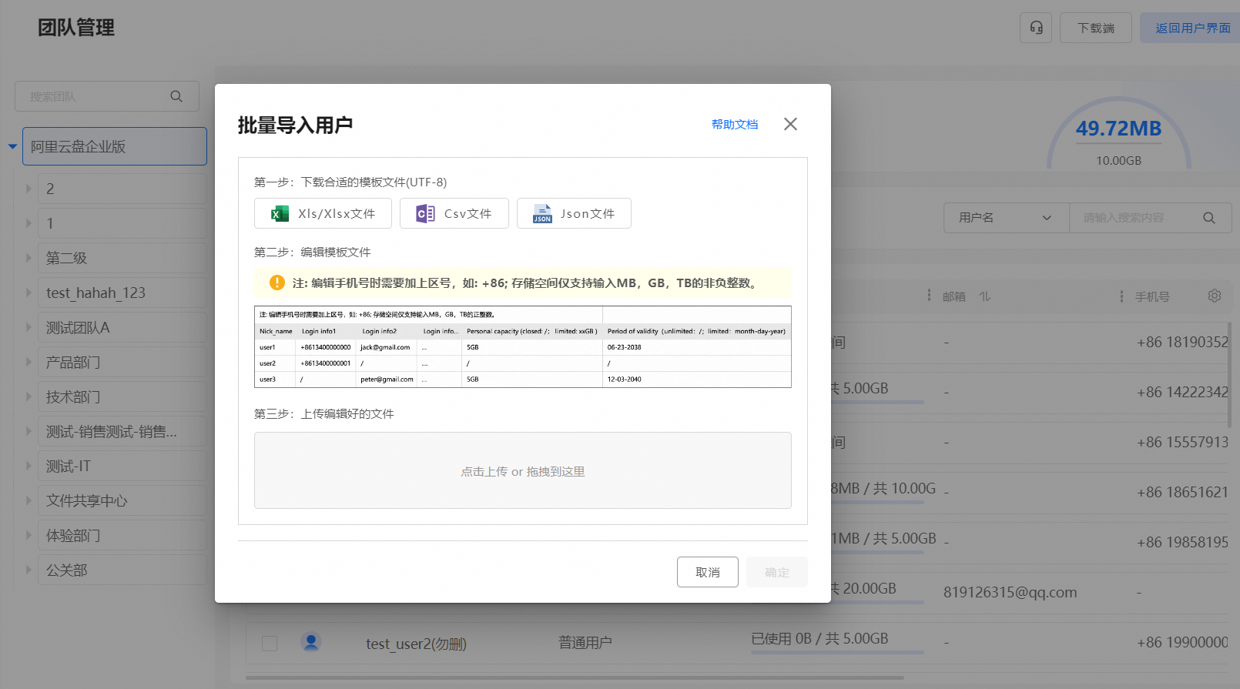Click the horizontal scrollbar under user table
Image resolution: width=1240 pixels, height=689 pixels.
574,678
